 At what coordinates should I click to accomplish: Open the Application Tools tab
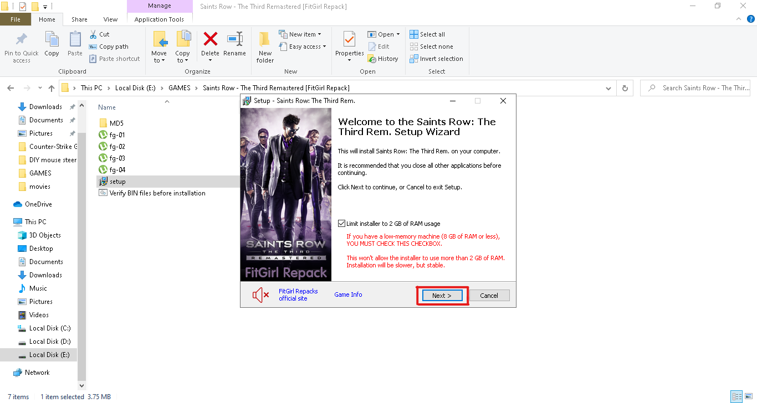point(159,19)
